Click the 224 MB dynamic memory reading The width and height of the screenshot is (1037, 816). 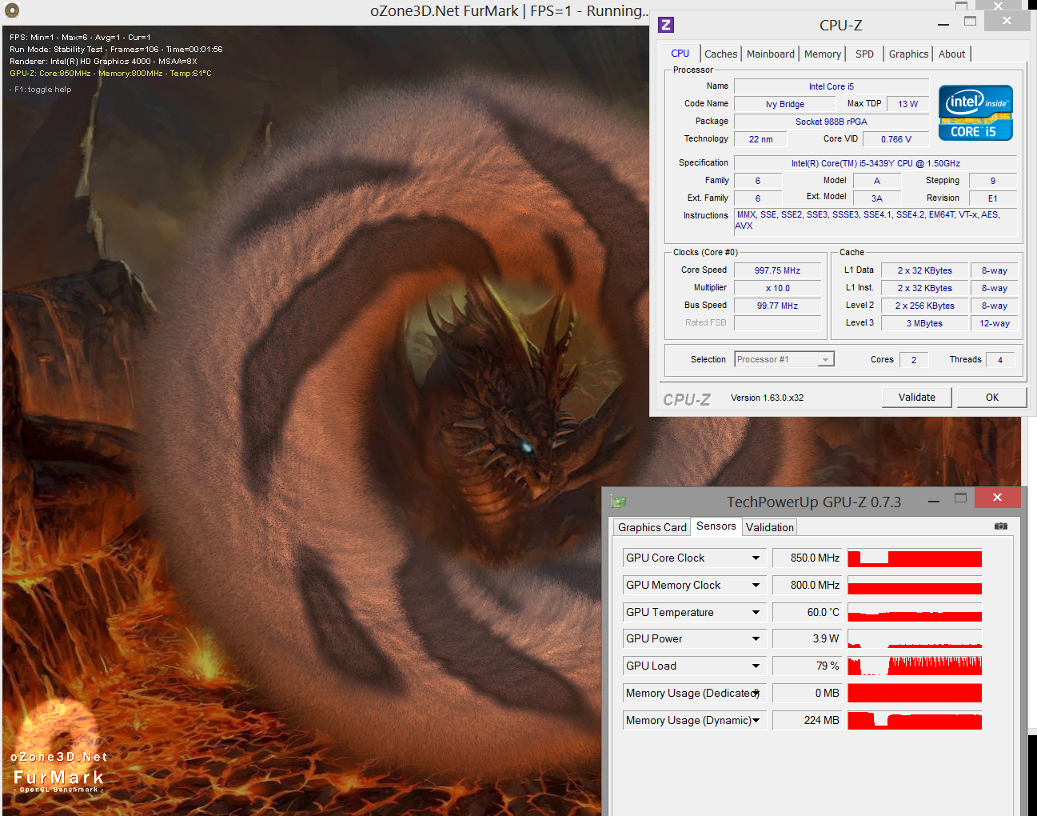point(808,720)
